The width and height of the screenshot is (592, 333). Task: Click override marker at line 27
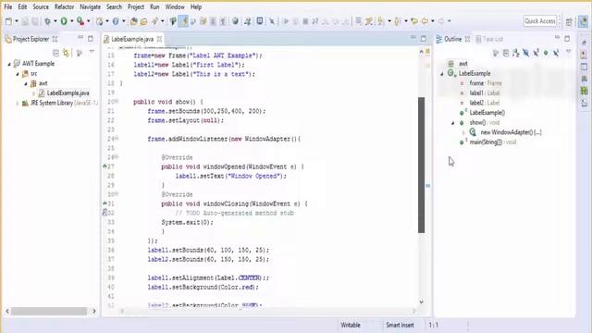105,166
